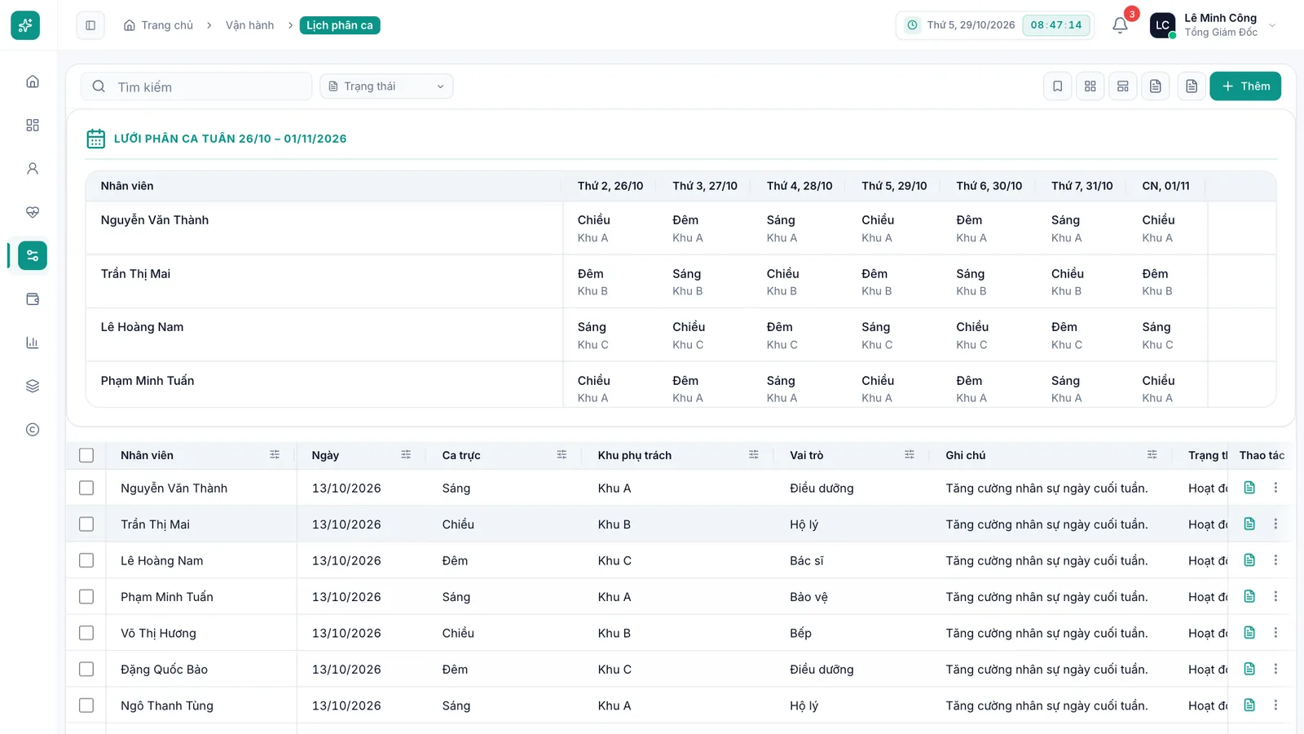Open the copyright icon in sidebar
This screenshot has height=734, width=1304.
point(33,430)
